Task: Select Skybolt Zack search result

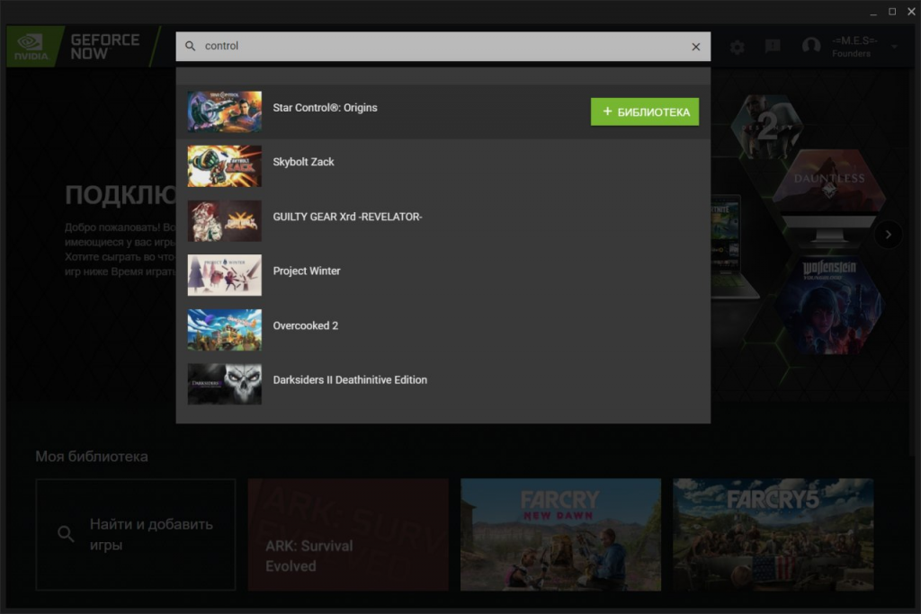Action: tap(443, 166)
